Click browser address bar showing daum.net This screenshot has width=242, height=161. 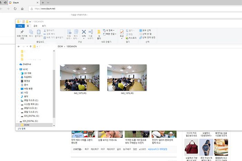click(135, 9)
